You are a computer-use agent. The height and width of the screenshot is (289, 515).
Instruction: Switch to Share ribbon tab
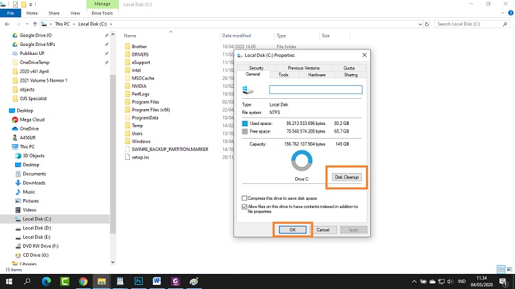pyautogui.click(x=54, y=13)
